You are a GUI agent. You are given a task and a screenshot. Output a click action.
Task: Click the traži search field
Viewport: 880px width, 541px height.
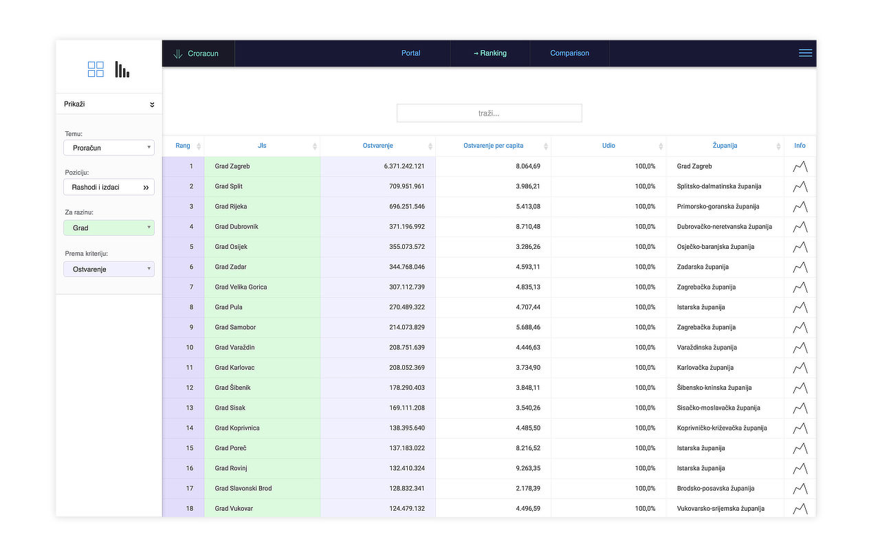[489, 113]
